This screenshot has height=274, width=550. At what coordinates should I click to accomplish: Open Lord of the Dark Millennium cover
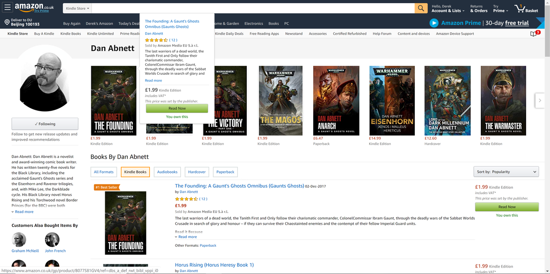point(448,101)
